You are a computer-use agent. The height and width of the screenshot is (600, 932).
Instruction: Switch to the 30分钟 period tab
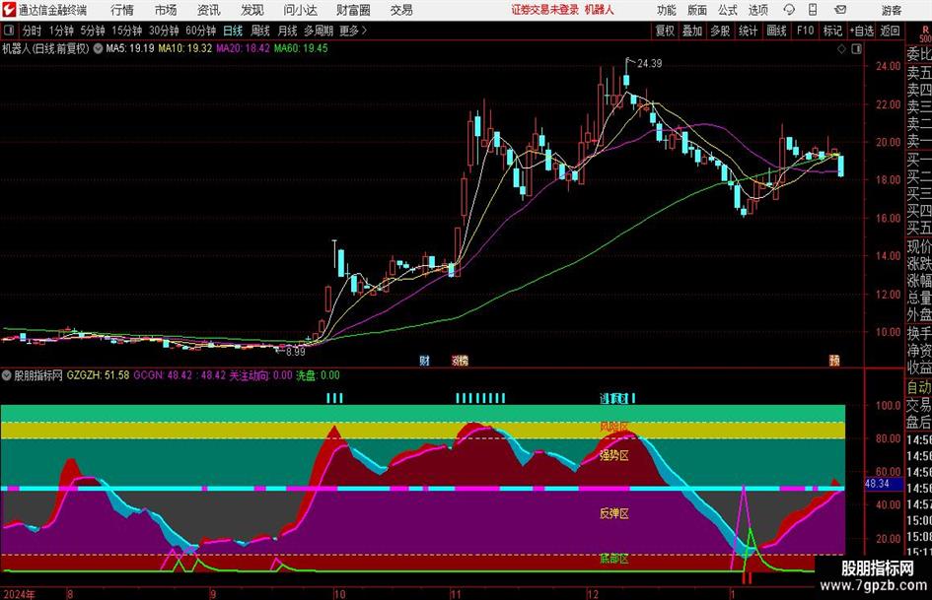(164, 31)
